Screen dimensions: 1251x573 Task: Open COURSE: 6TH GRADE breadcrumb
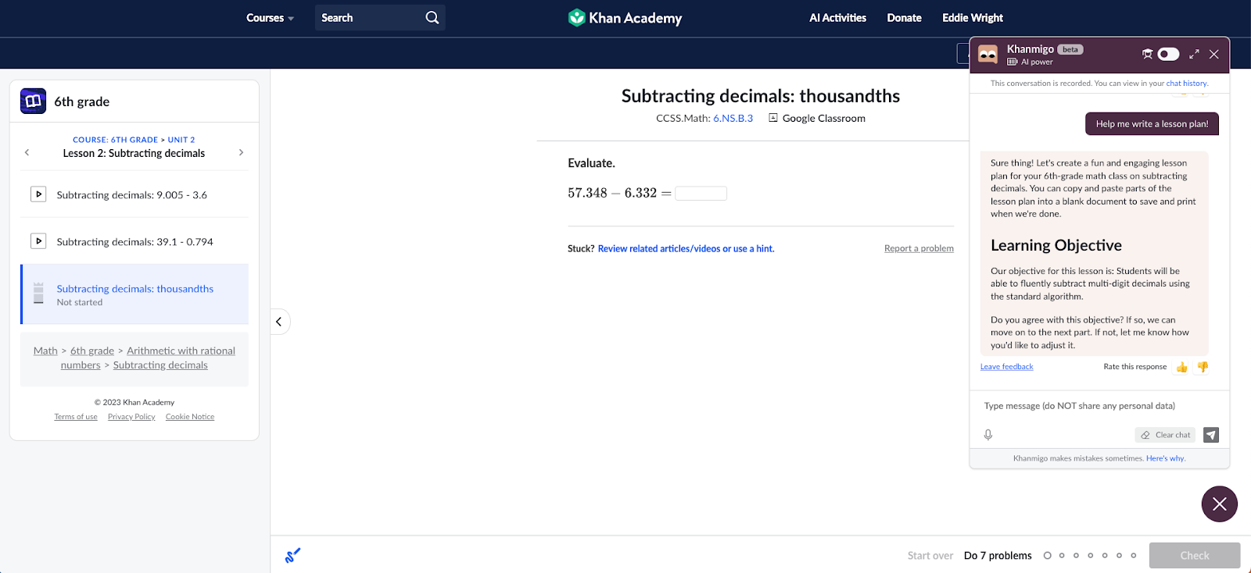click(116, 140)
